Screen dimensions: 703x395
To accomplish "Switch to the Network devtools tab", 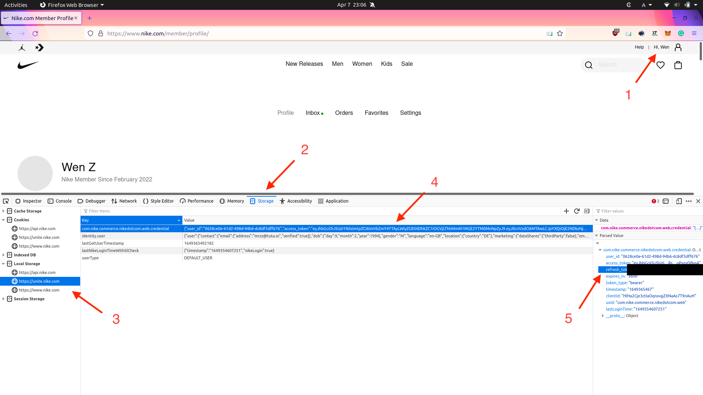I will (124, 201).
